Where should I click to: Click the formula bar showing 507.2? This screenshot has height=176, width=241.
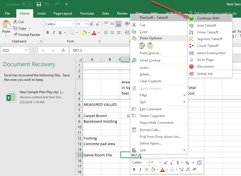point(100,50)
